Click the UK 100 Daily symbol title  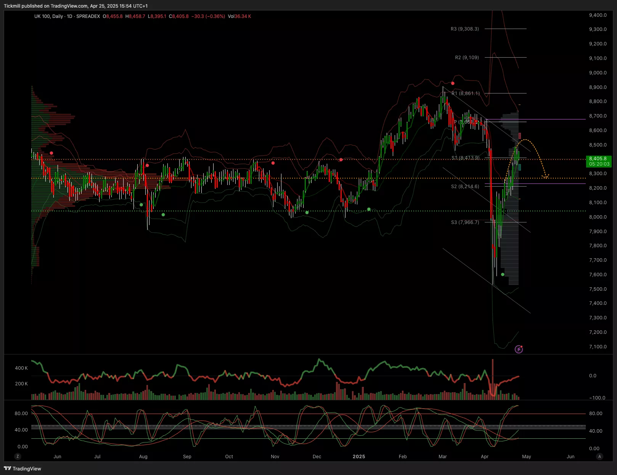pos(48,16)
